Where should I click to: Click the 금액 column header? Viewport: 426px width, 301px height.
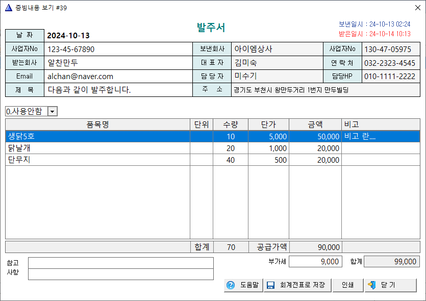(x=315, y=124)
